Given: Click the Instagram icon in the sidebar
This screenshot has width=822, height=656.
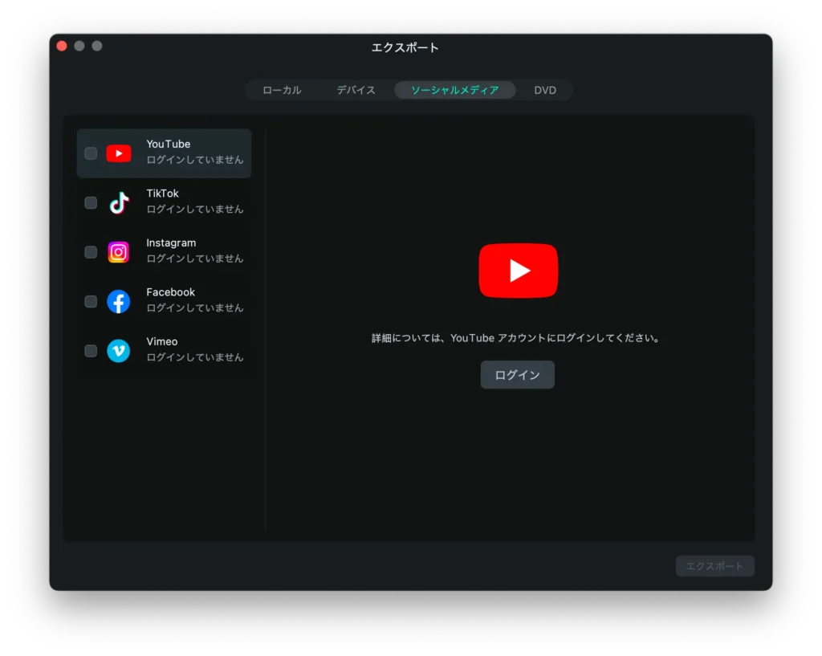Looking at the screenshot, I should coord(118,252).
